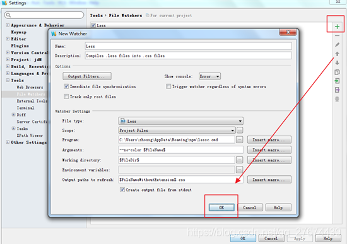
Task: Open Help from New Watcher dialog
Action: [x=278, y=207]
